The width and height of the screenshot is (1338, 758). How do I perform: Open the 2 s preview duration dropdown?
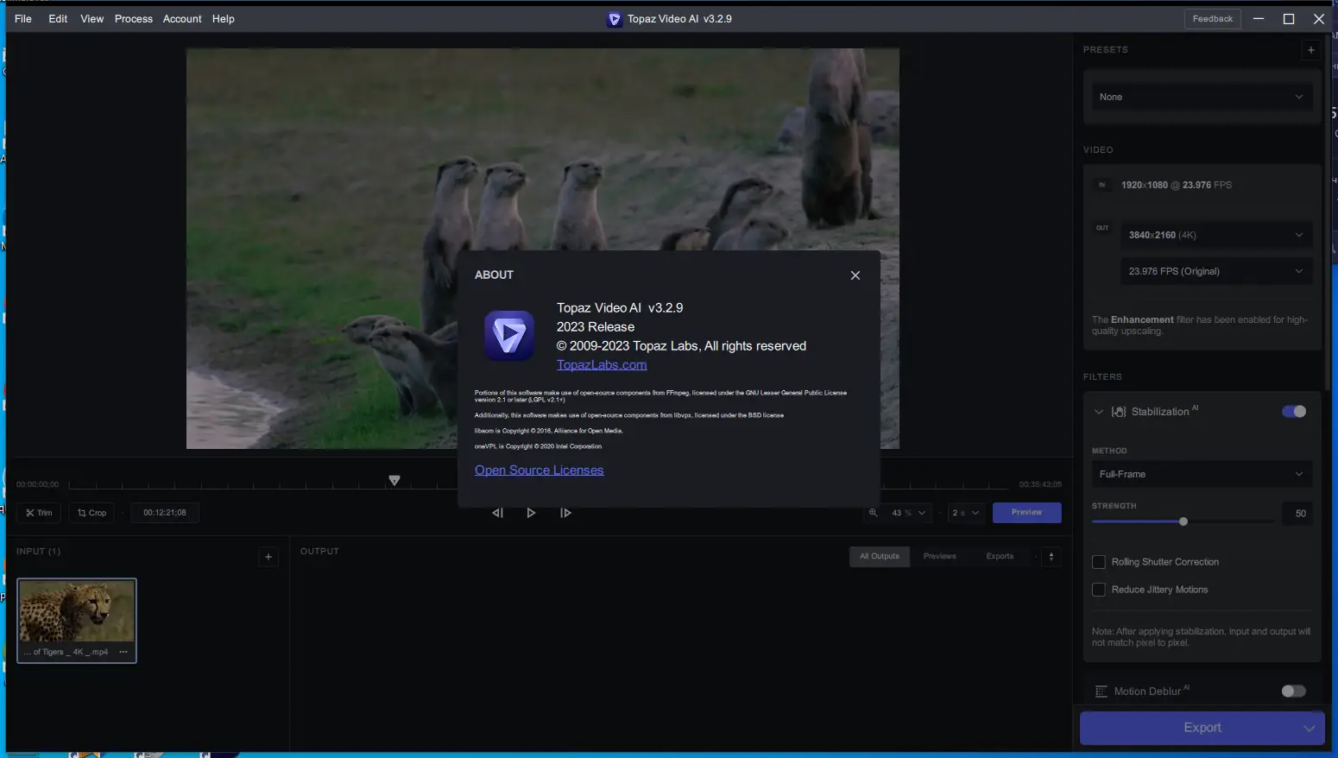966,513
